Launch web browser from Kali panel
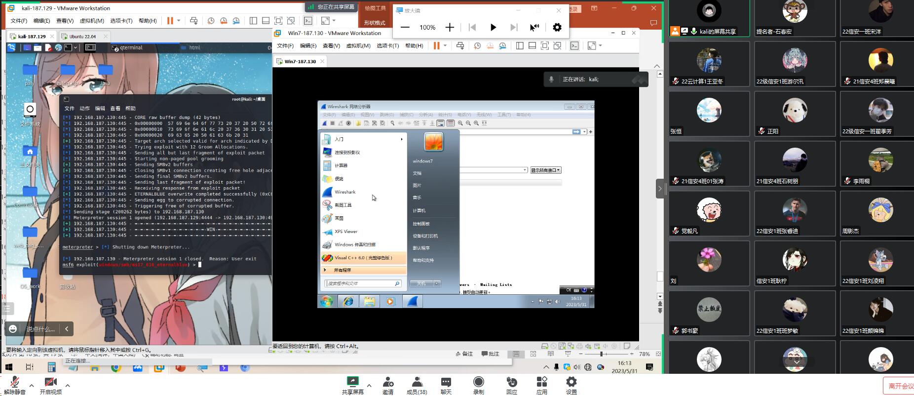 coord(58,47)
